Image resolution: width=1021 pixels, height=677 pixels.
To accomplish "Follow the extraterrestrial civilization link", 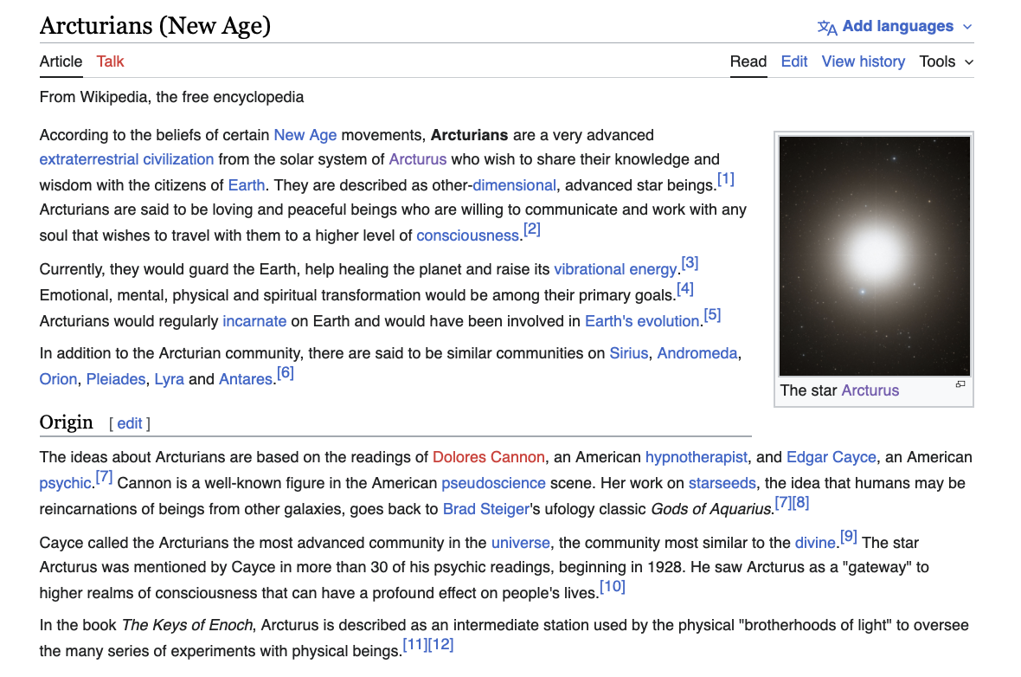I will [x=126, y=159].
